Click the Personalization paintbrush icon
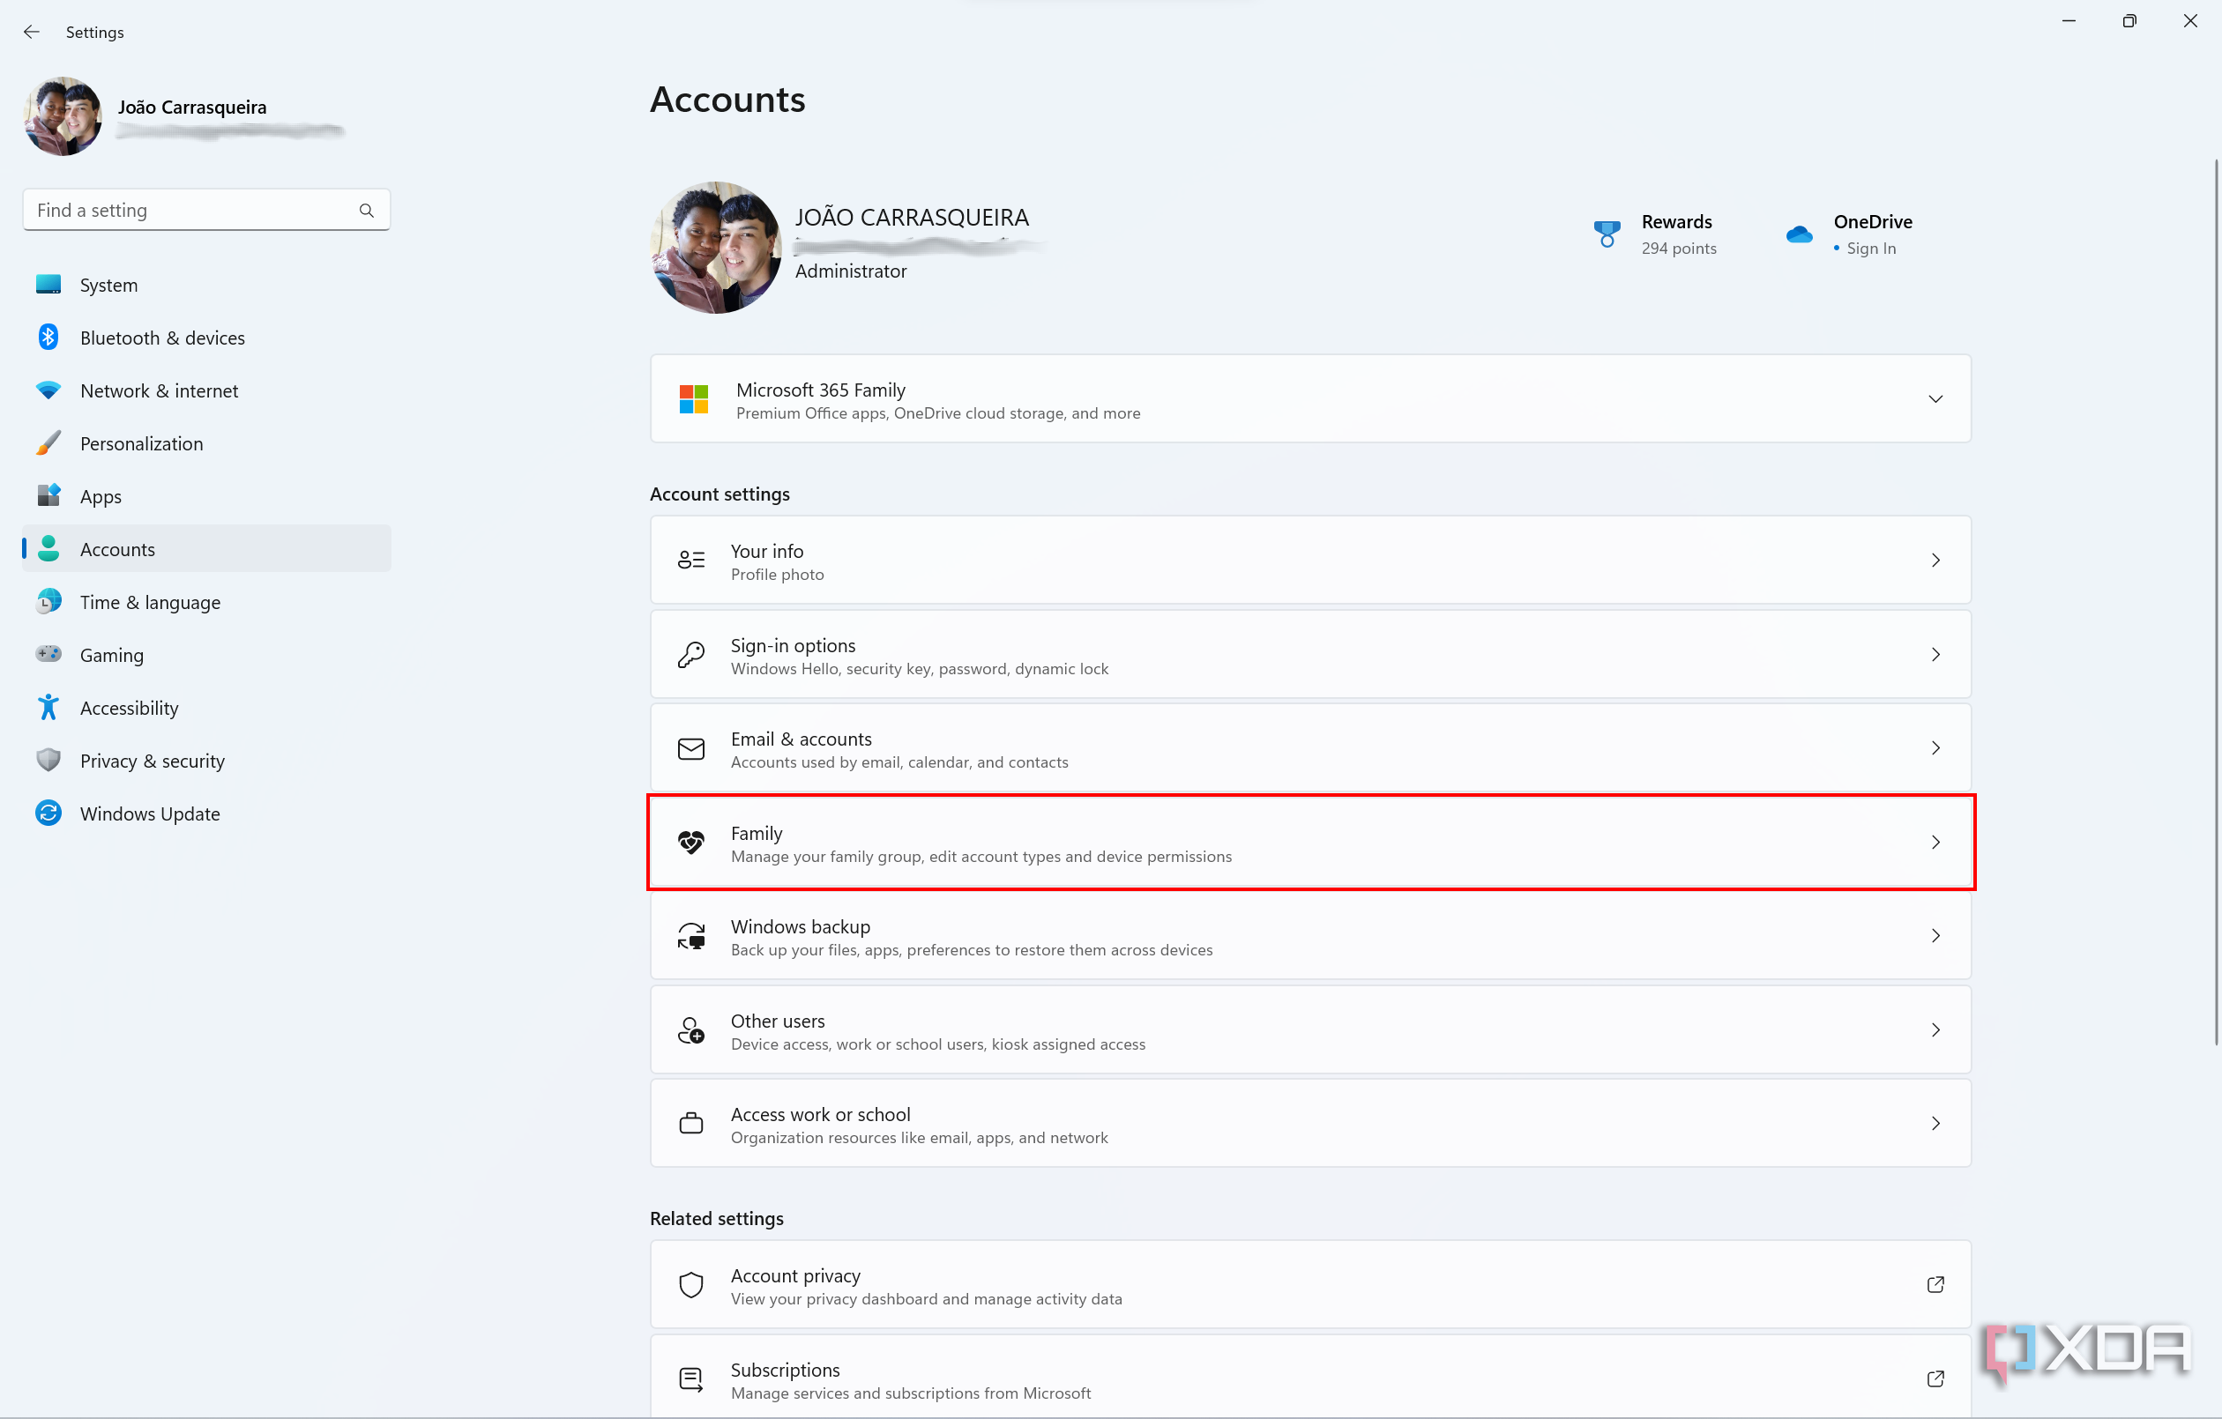The height and width of the screenshot is (1419, 2222). tap(48, 442)
